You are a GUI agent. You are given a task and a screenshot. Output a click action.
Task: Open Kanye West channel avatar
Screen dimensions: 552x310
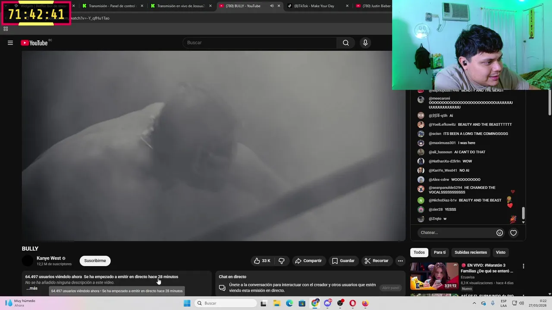[x=28, y=260]
